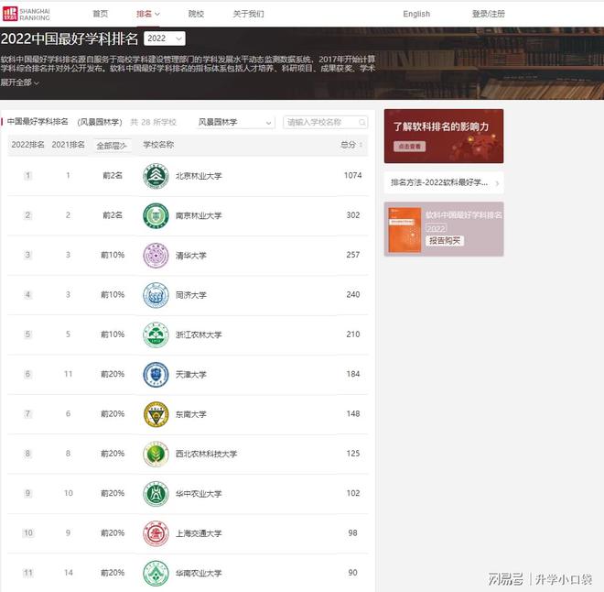
Task: Sort by 总分 column arrow
Action: tap(361, 145)
